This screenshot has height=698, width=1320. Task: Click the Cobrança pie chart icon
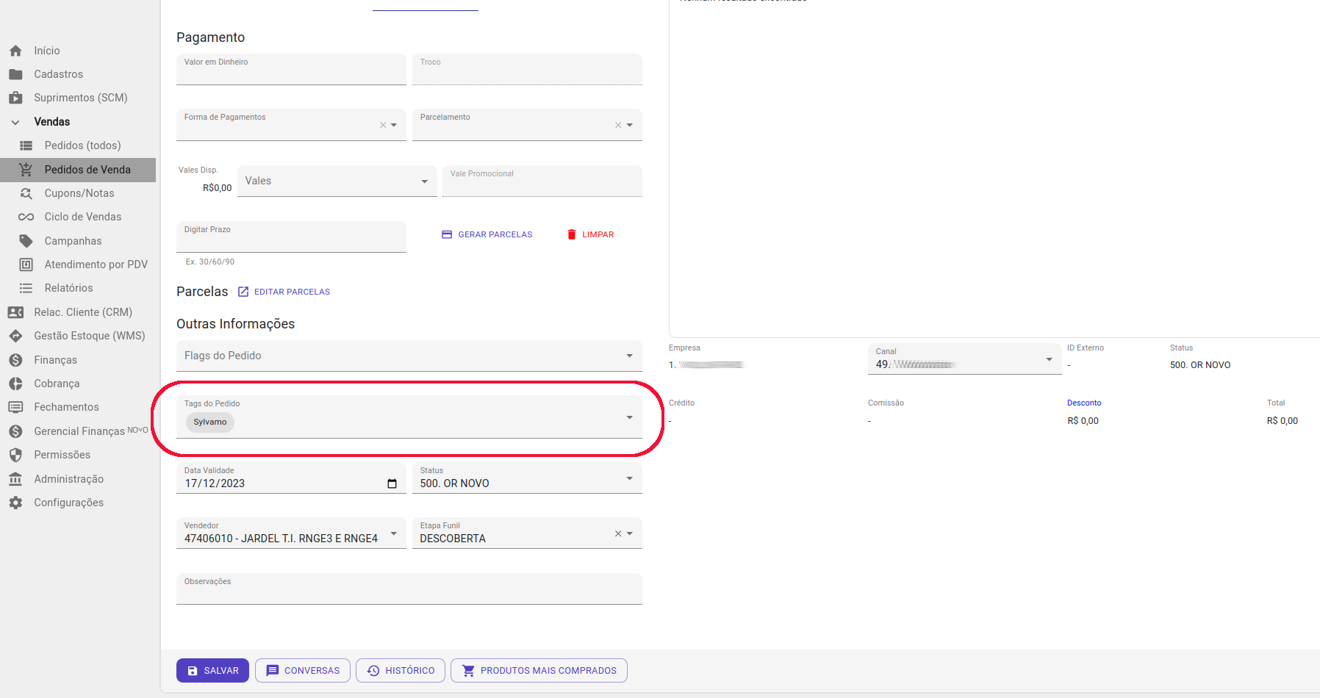15,384
